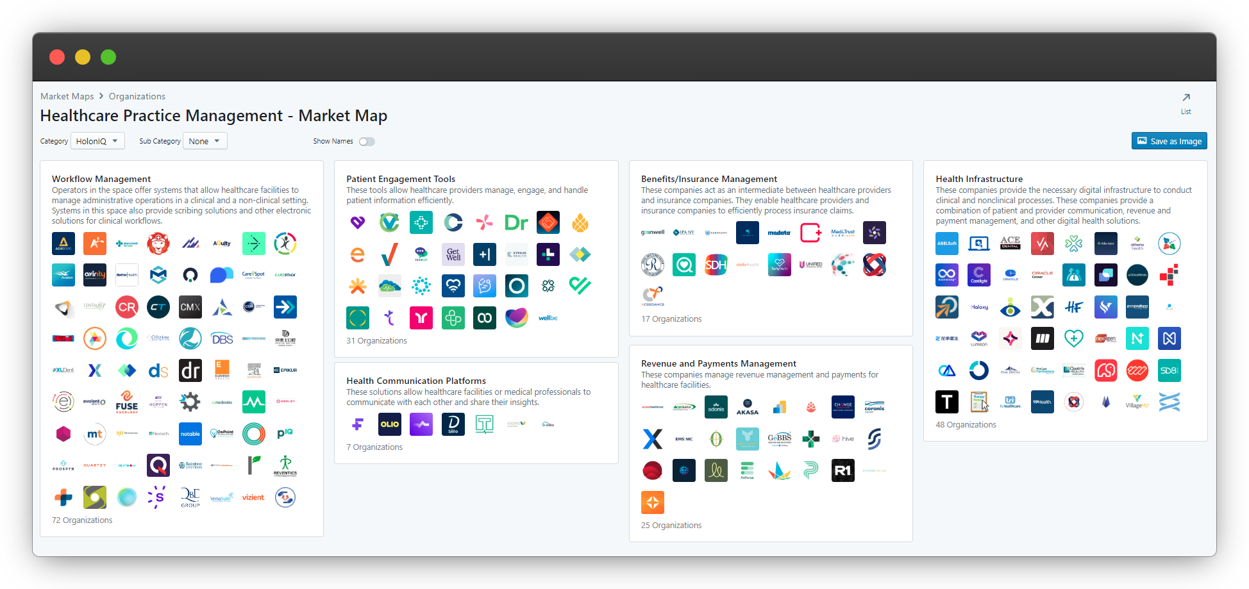Click the black R1 logo tile
This screenshot has height=589, width=1249.
(x=842, y=470)
